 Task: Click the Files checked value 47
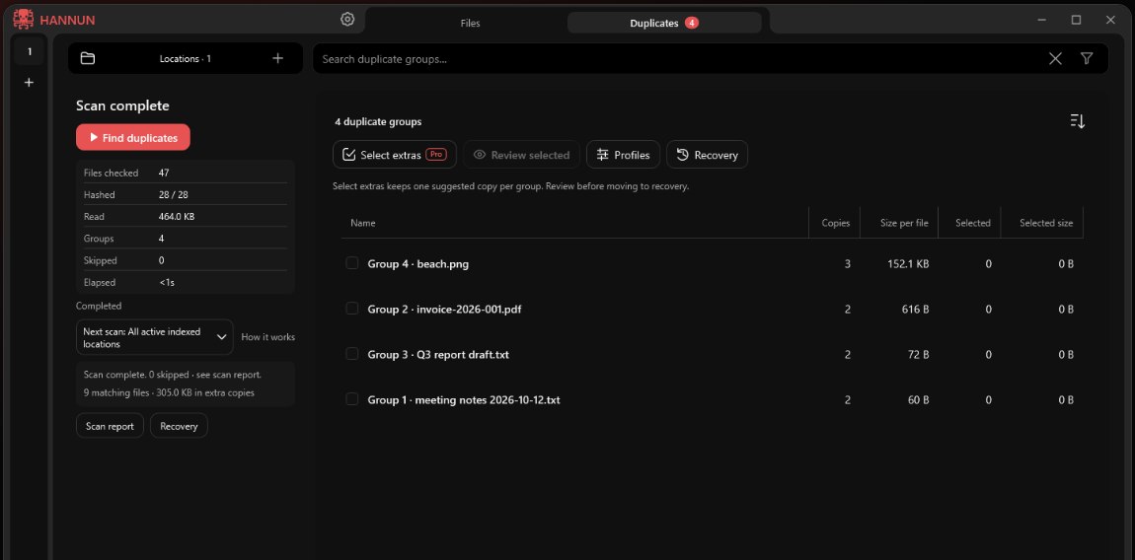(164, 173)
